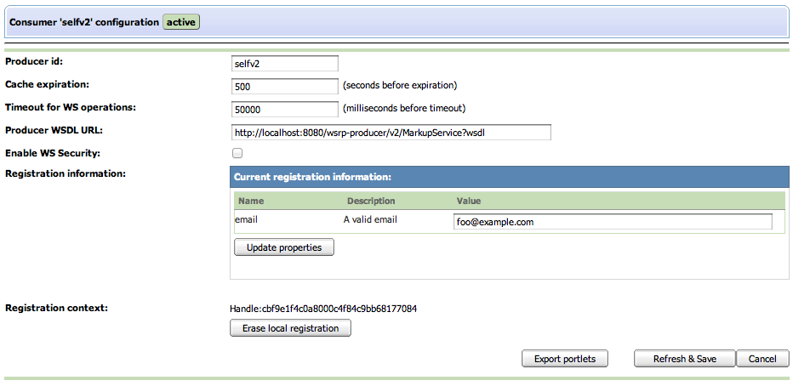
Task: Click the Consumer 'selfv2' configuration title
Action: pyautogui.click(x=83, y=22)
